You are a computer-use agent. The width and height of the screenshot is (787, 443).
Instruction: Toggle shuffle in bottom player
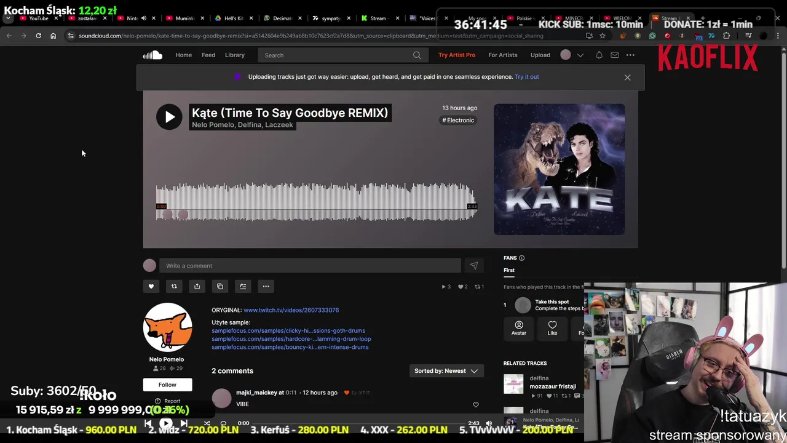tap(207, 423)
